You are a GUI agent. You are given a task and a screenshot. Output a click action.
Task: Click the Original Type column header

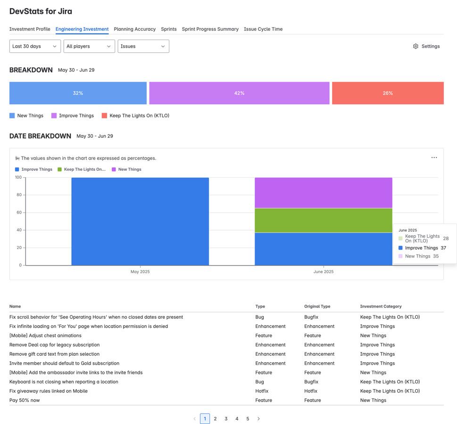317,306
